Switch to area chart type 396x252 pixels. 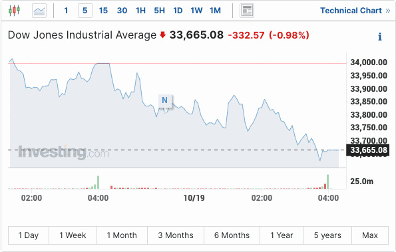pos(39,11)
